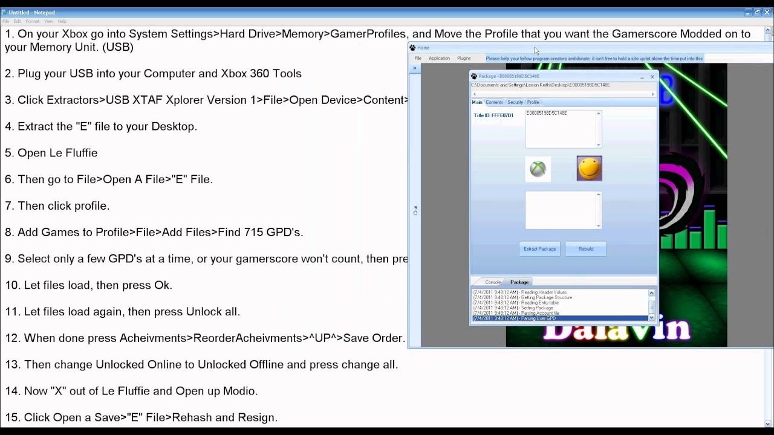Switch to the Console log tab

(x=493, y=282)
